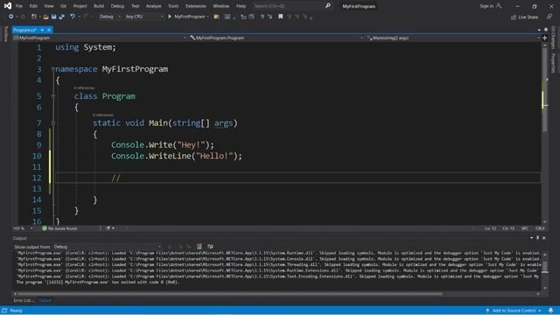Click the Navigate Backward arrow icon
This screenshot has height=315, width=560.
point(10,17)
